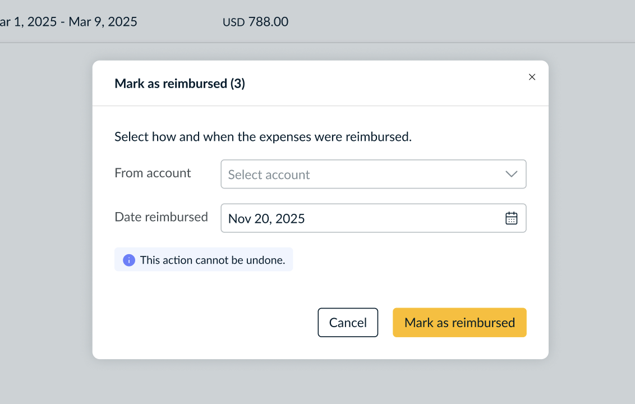Confirm with yellow Mark as reimbursed button
The height and width of the screenshot is (404, 635).
[x=459, y=323]
